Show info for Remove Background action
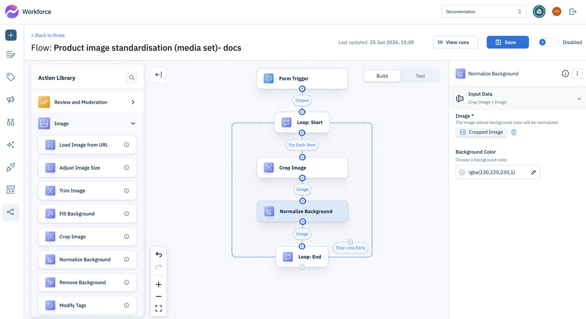 click(127, 282)
